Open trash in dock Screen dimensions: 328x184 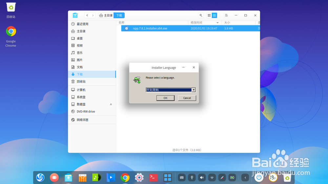pyautogui.click(x=287, y=177)
